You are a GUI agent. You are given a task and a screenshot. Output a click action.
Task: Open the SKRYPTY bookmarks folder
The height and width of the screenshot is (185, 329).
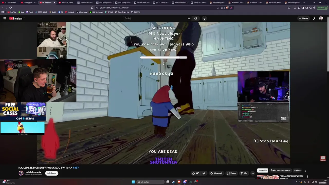(135, 12)
